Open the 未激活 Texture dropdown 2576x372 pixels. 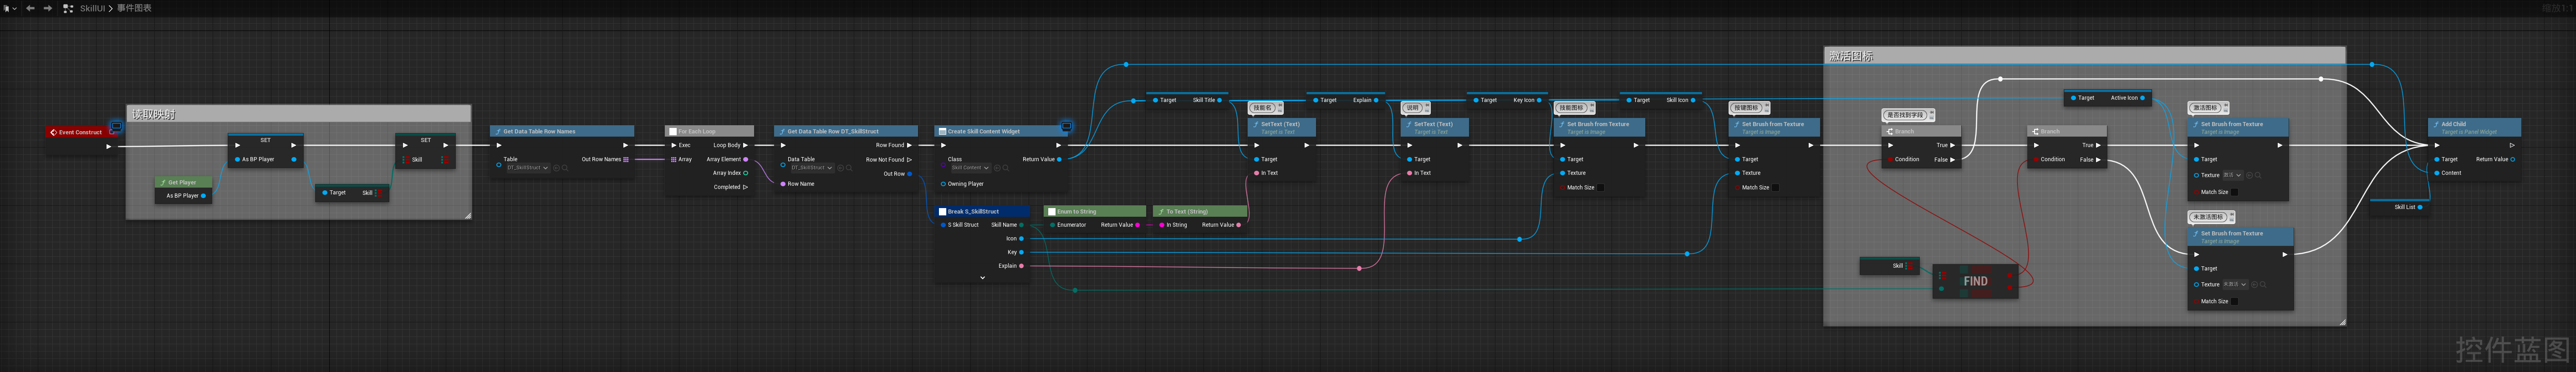[x=2235, y=284]
